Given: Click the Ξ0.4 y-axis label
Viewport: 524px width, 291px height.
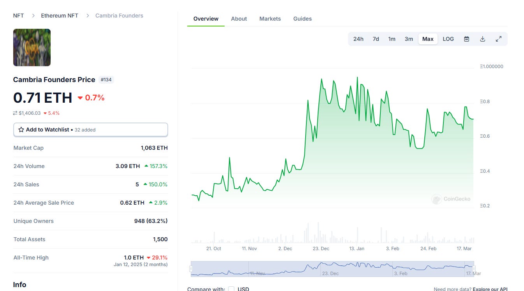Looking at the screenshot, I should tap(485, 171).
